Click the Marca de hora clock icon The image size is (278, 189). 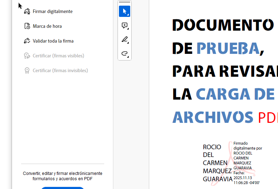(x=27, y=26)
